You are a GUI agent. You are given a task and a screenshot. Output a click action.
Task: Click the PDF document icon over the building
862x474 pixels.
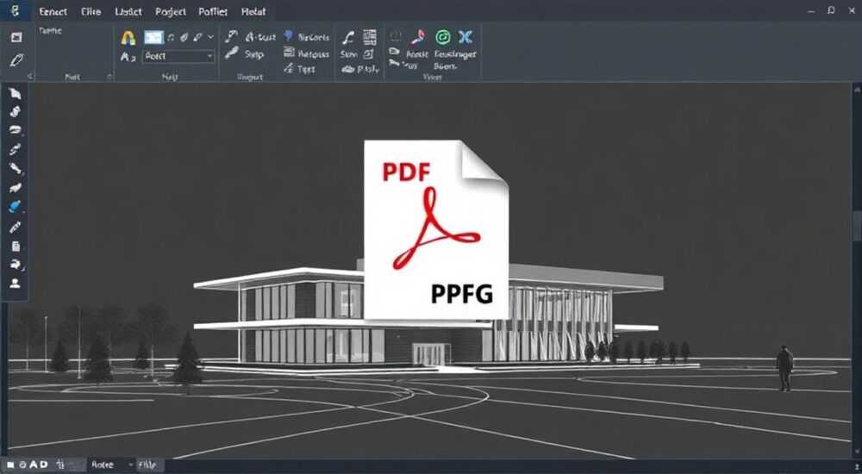436,229
